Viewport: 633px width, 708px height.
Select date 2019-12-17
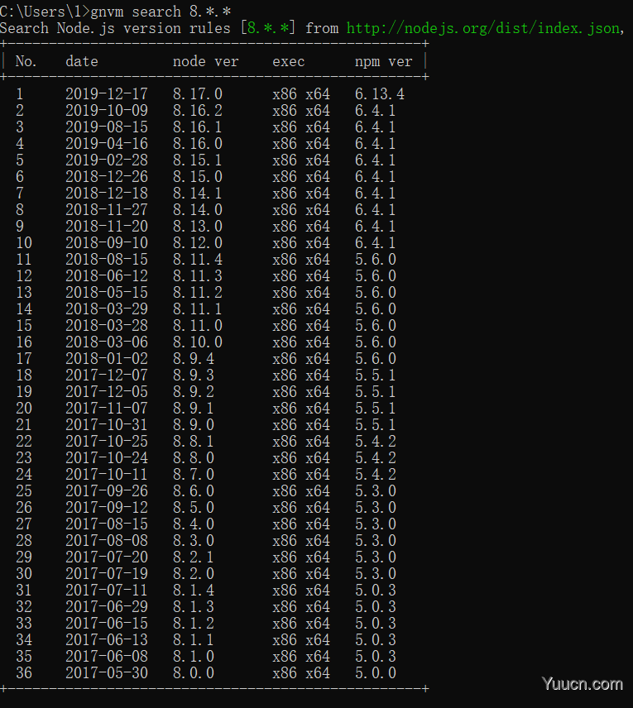point(107,94)
